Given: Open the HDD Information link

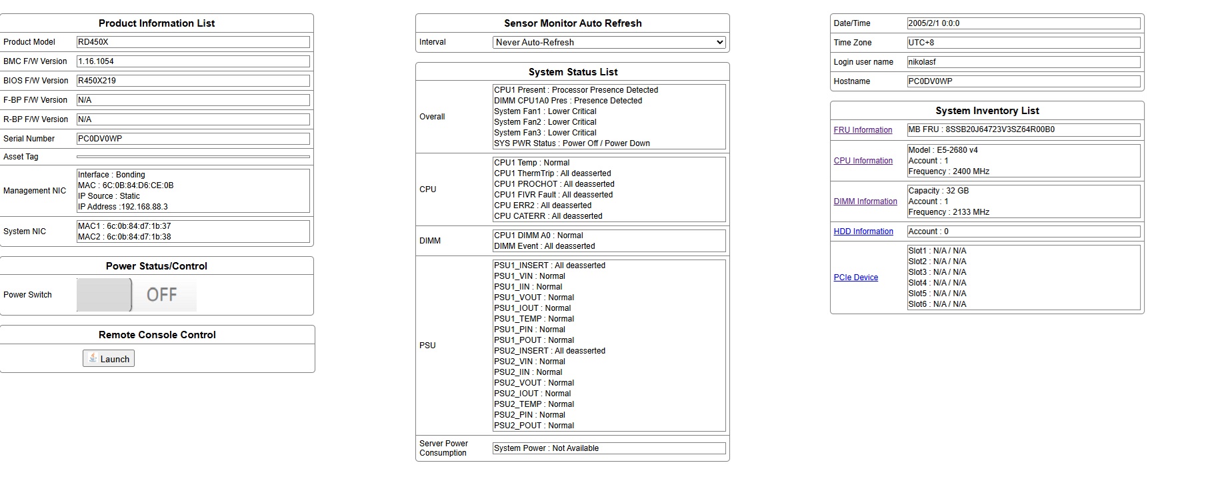Looking at the screenshot, I should (863, 231).
